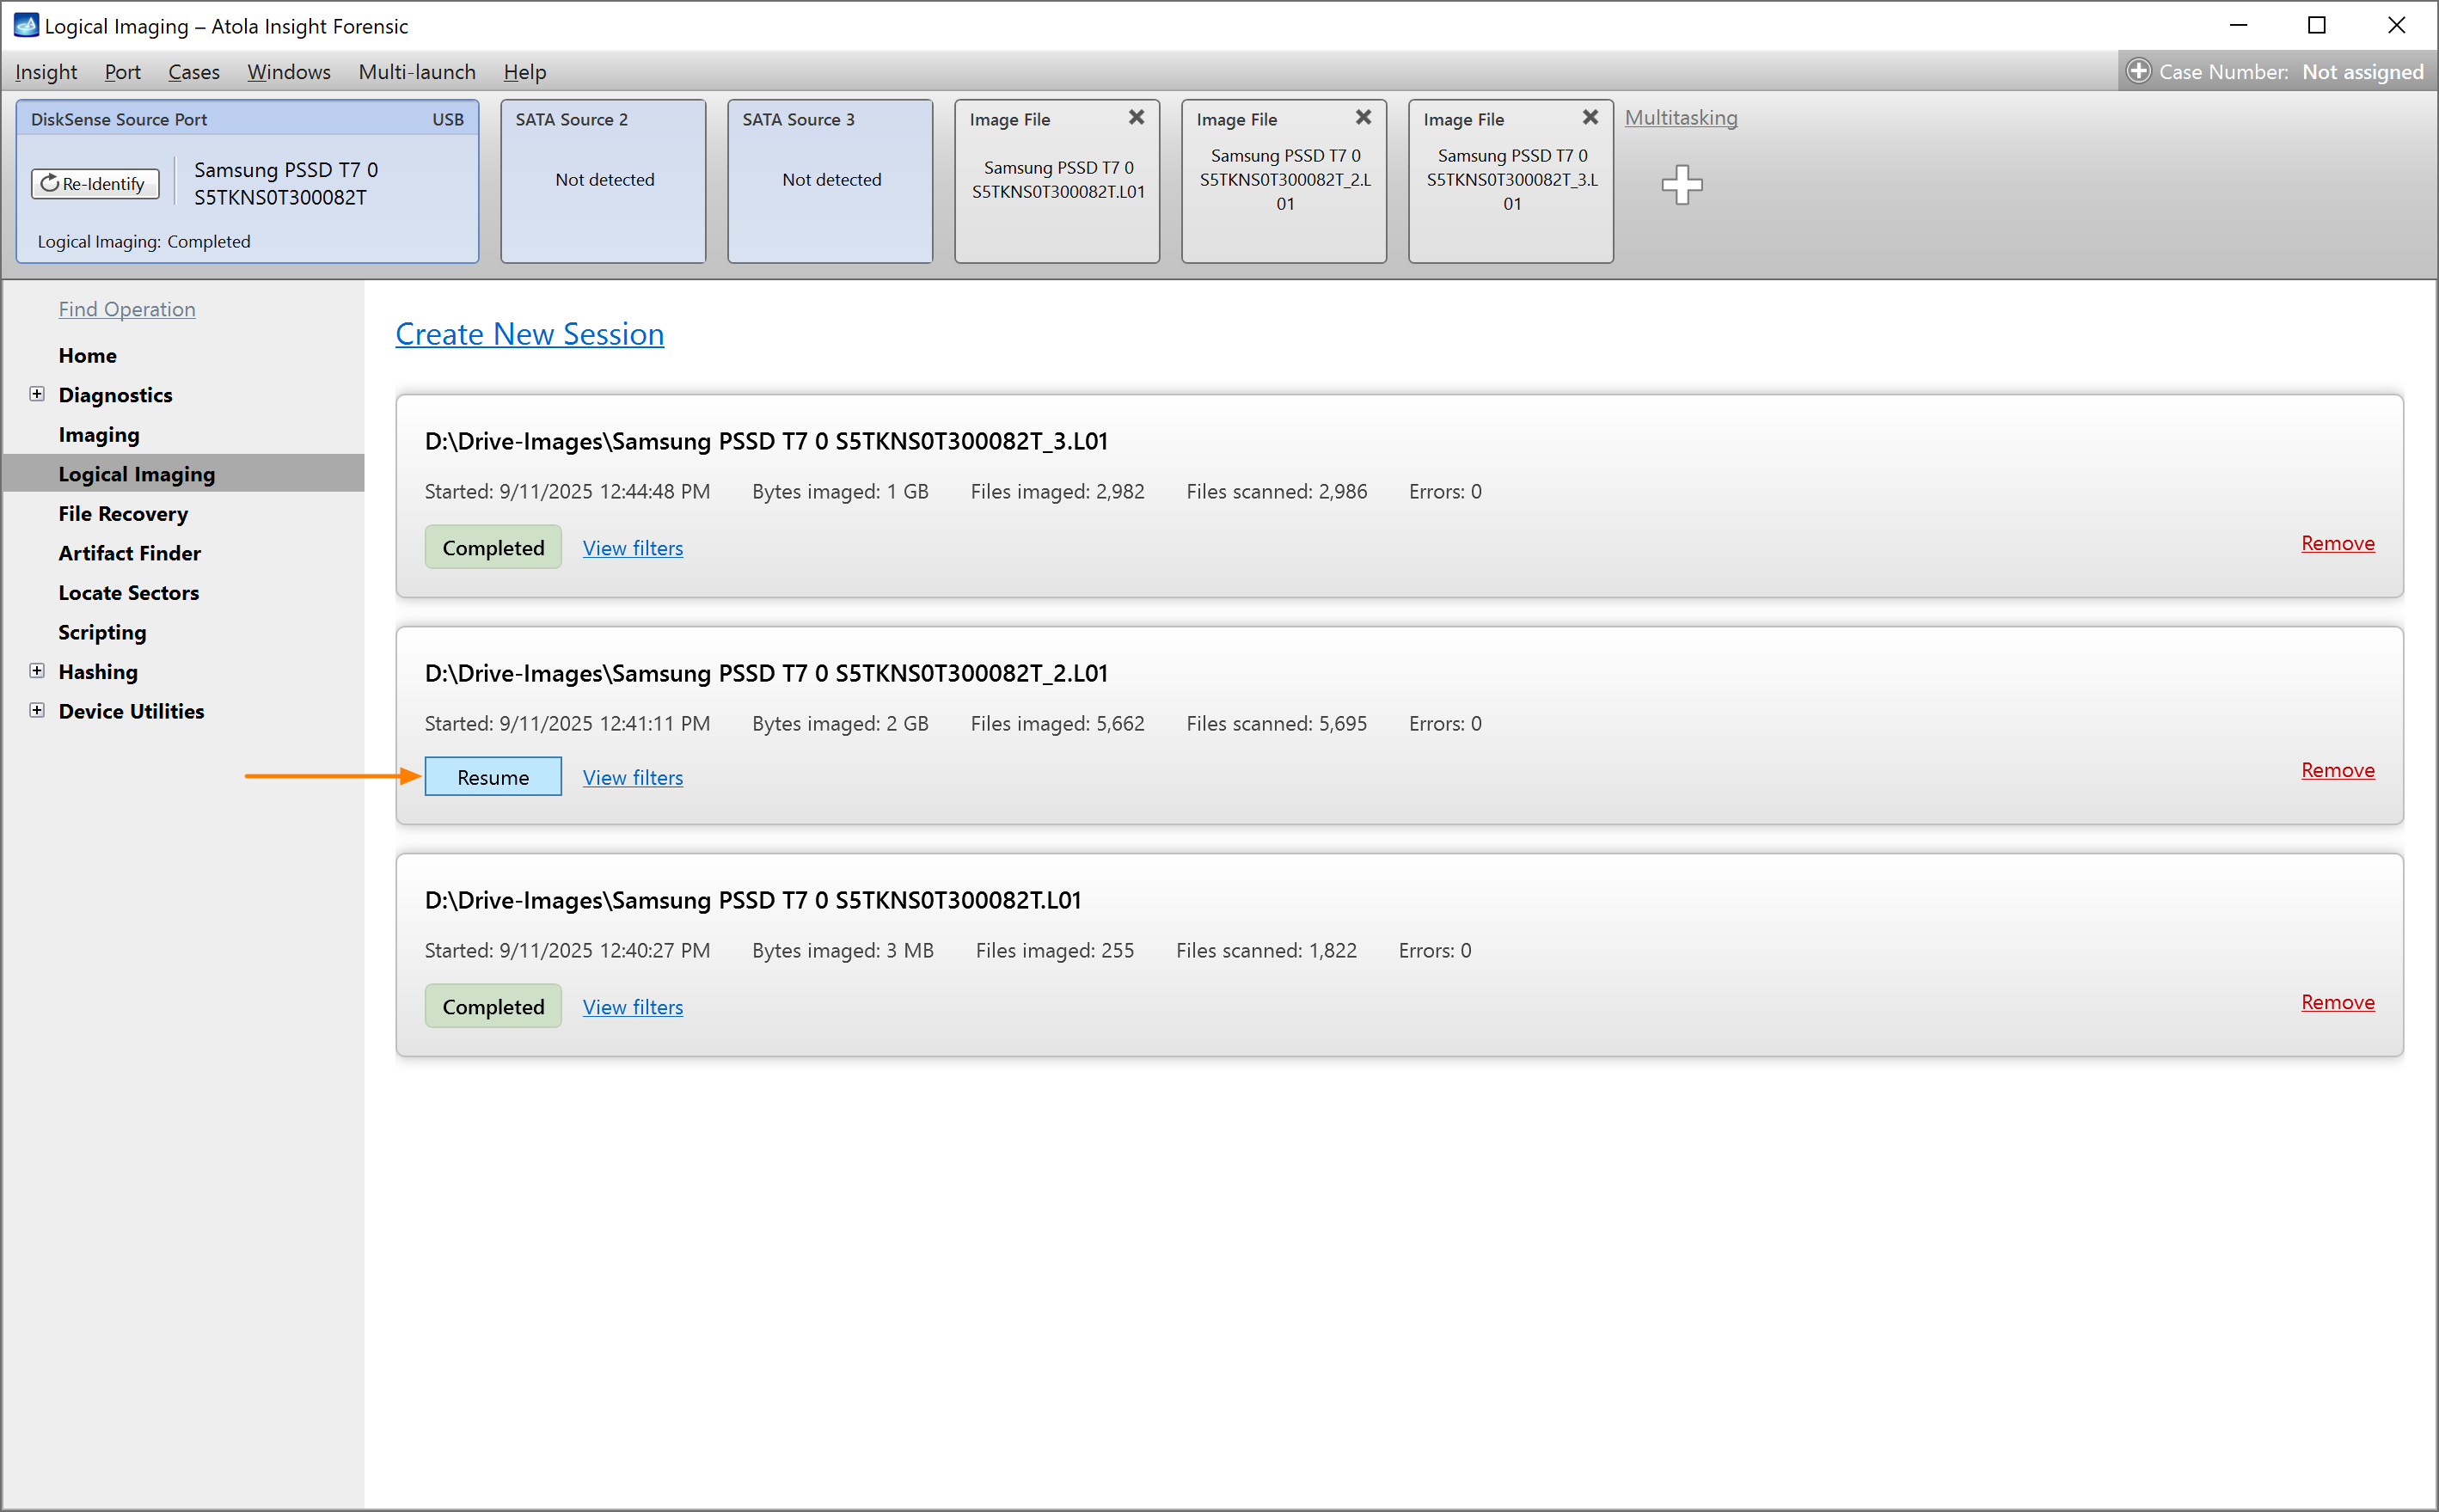The image size is (2439, 1512).
Task: Close the S5TKNS0T300082T_3.L01 Image File card
Action: tap(1590, 118)
